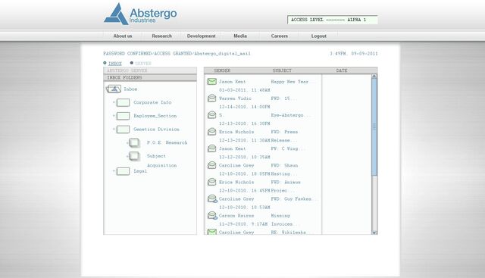
Task: Click the Logout link
Action: (x=318, y=36)
